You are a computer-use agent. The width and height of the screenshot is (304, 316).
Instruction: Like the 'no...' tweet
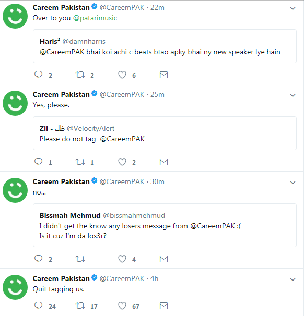122,259
